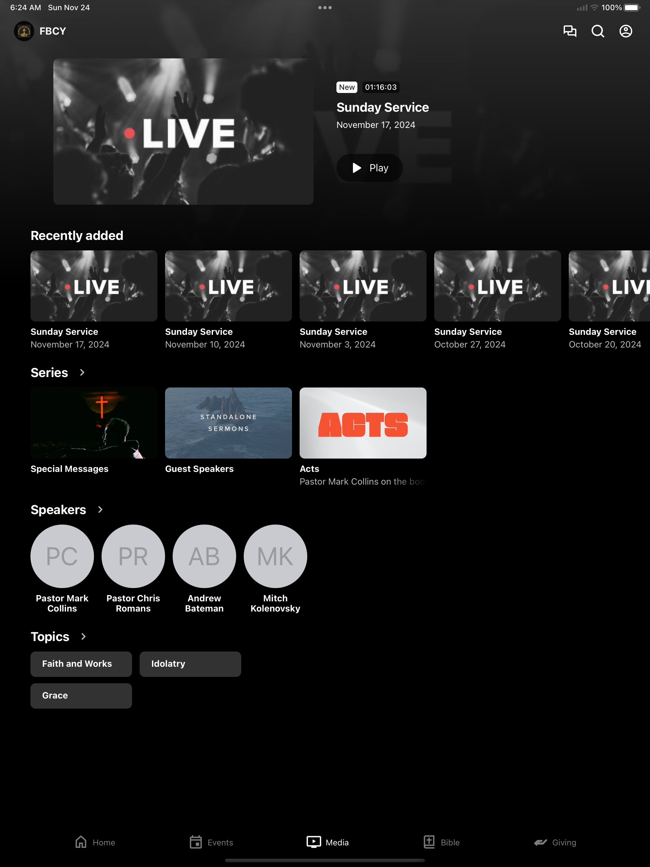Open the user profile icon
Viewport: 650px width, 867px height.
626,31
